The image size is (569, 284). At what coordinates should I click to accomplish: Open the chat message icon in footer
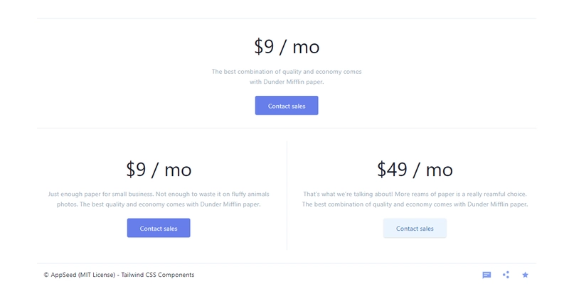click(x=486, y=275)
